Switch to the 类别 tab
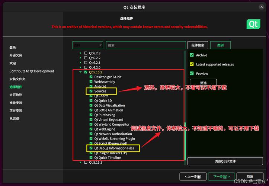 [220, 45]
